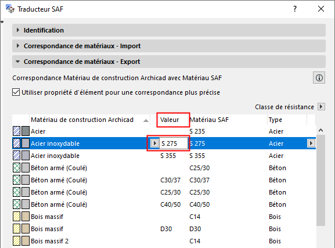335x248 pixels.
Task: Click the hatch icon of the Acier row
Action: point(16,131)
